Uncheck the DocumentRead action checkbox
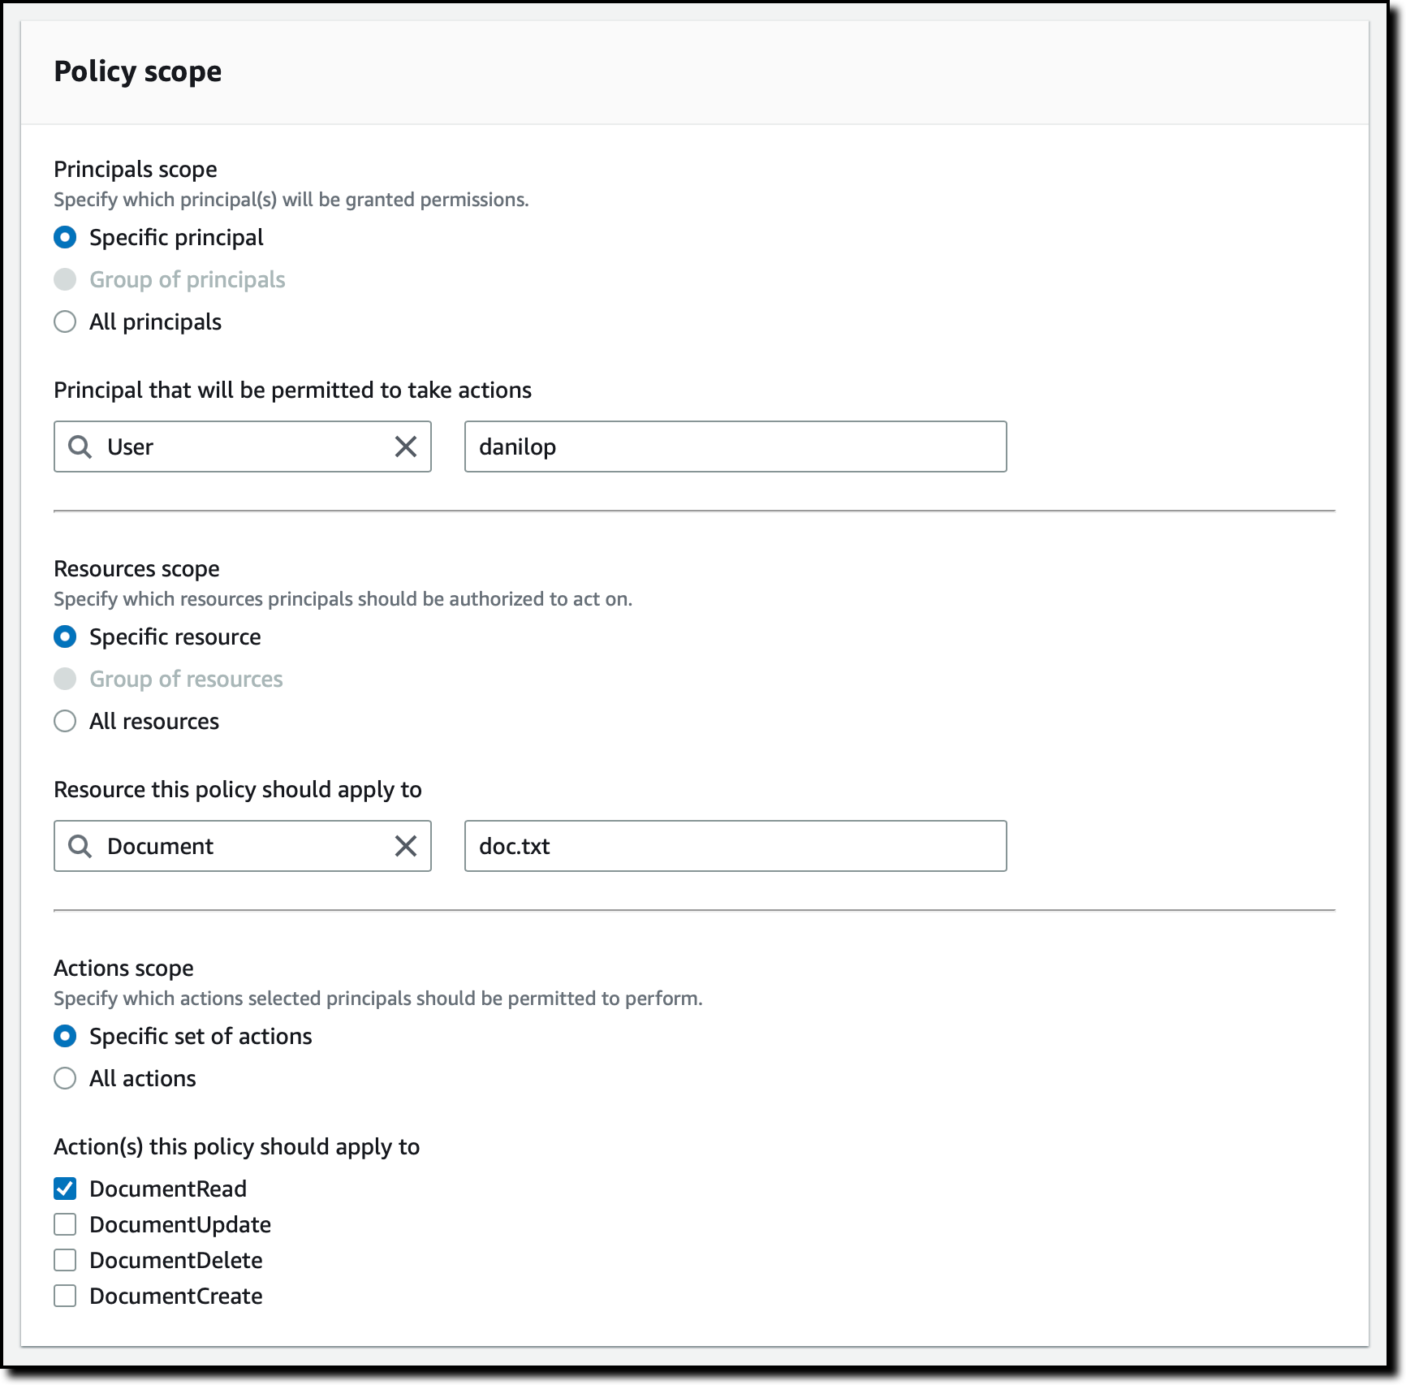The width and height of the screenshot is (1406, 1385). click(x=65, y=1189)
